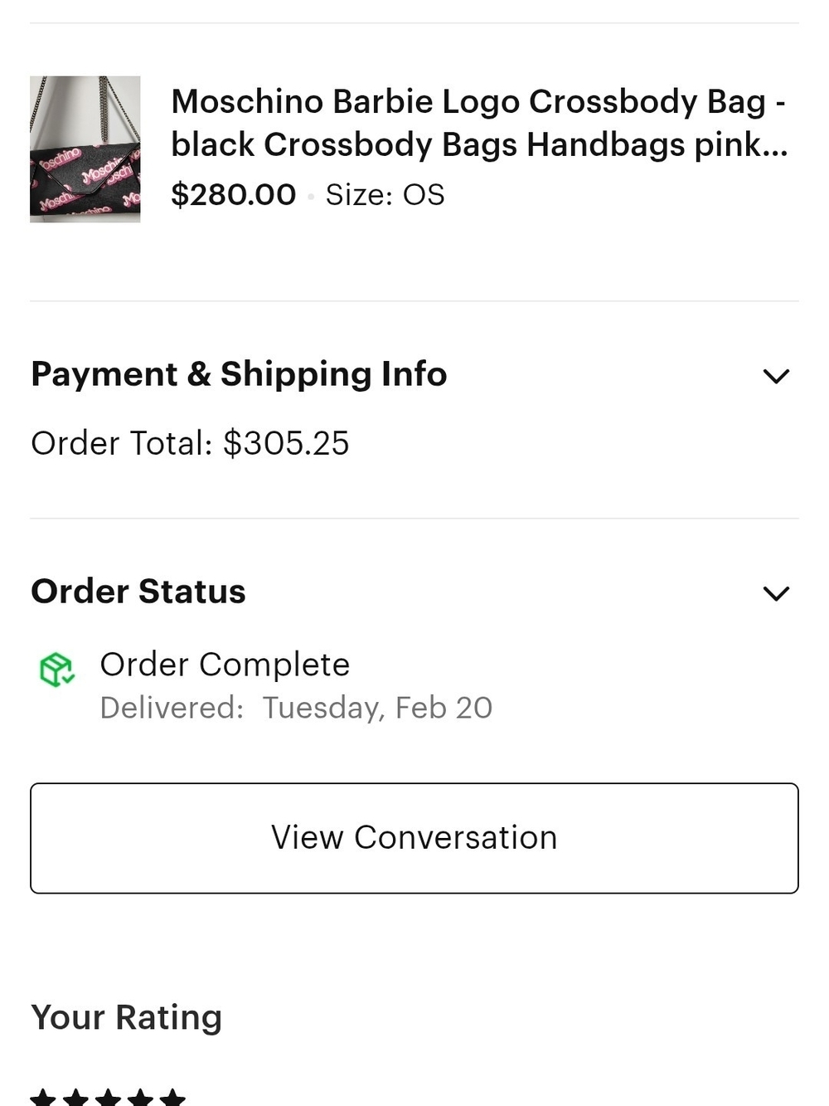Select the fifth rating star

172,1098
